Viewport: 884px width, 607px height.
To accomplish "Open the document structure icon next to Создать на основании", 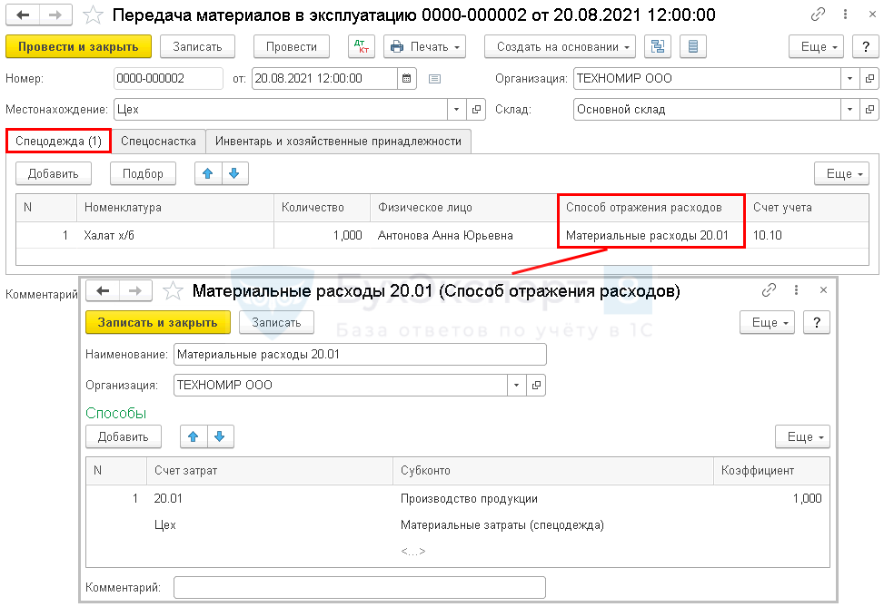I will pos(658,47).
